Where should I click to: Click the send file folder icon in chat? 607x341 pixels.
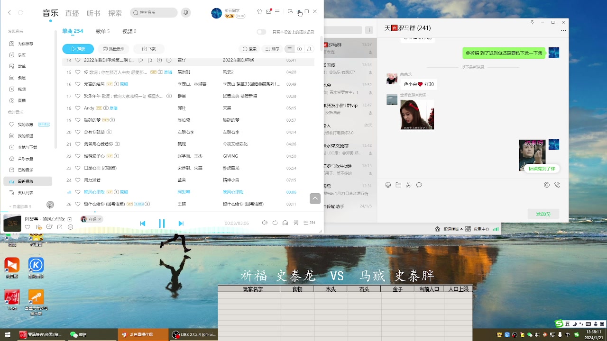398,185
